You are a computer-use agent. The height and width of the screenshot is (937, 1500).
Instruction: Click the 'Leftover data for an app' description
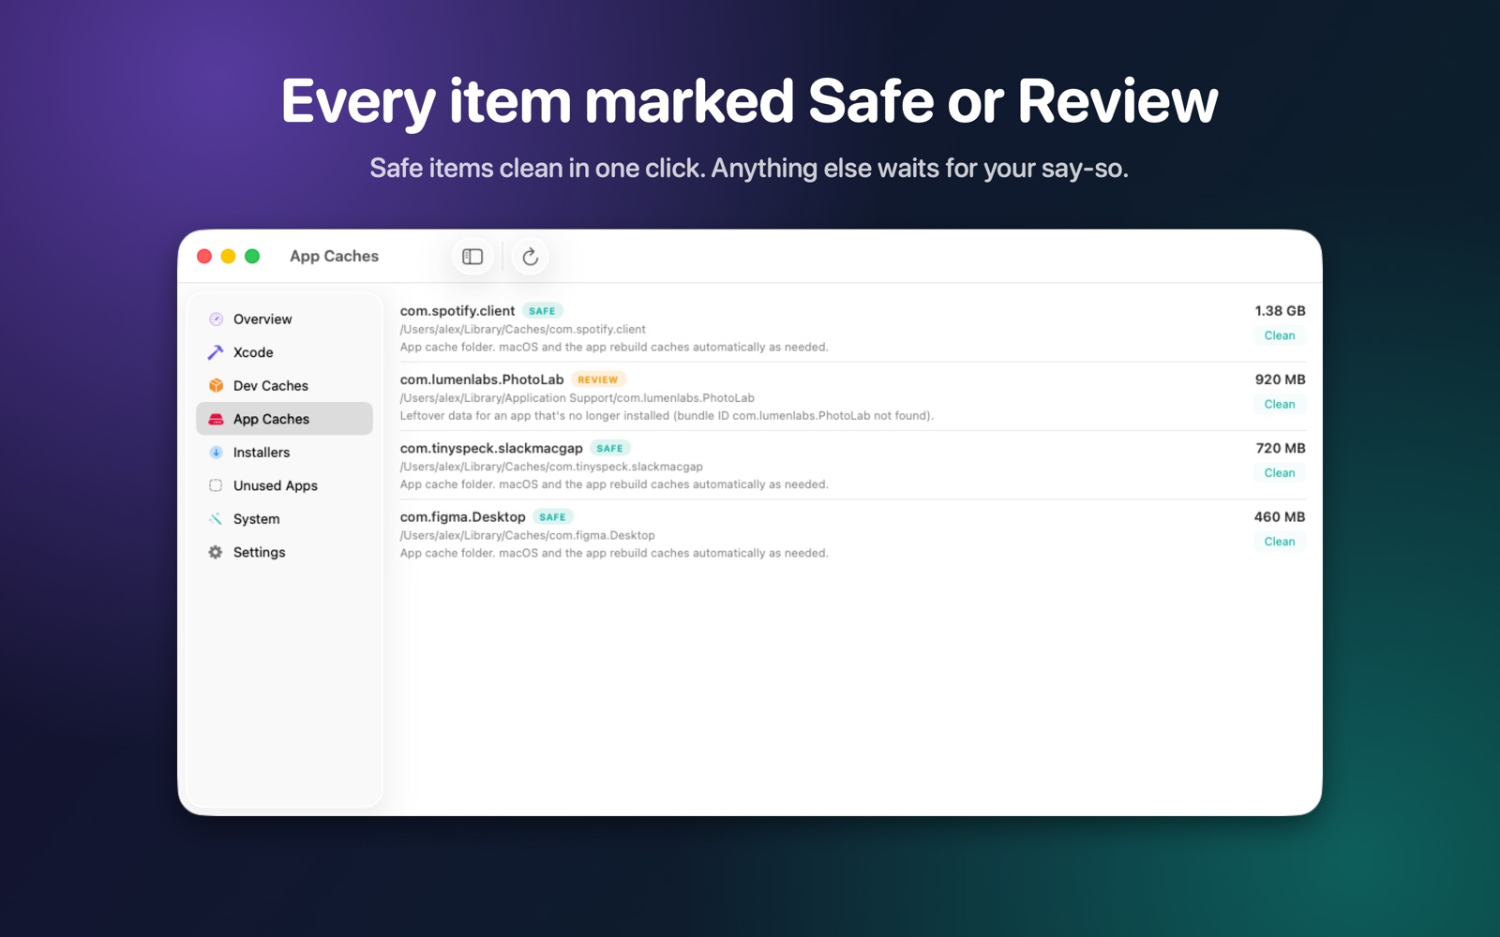pyautogui.click(x=667, y=416)
